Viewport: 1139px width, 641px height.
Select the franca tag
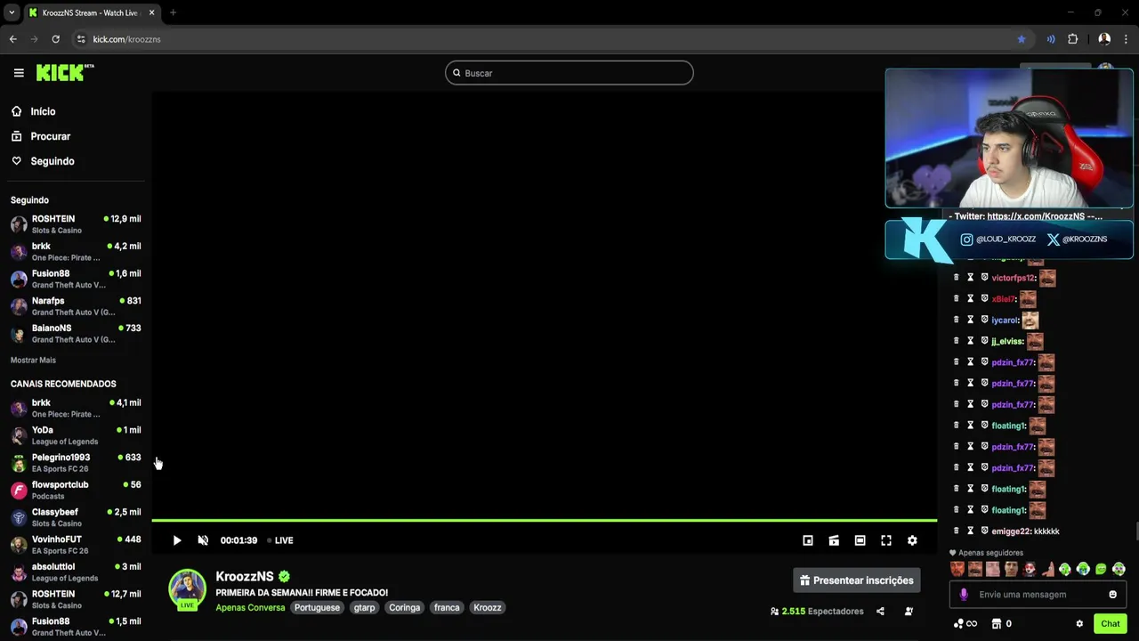447,608
